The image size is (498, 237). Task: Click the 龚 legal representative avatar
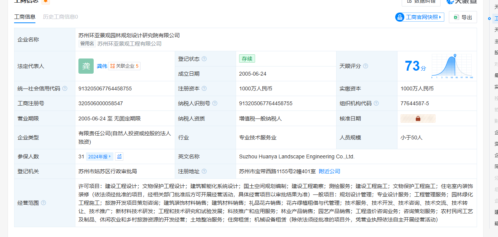coord(86,66)
